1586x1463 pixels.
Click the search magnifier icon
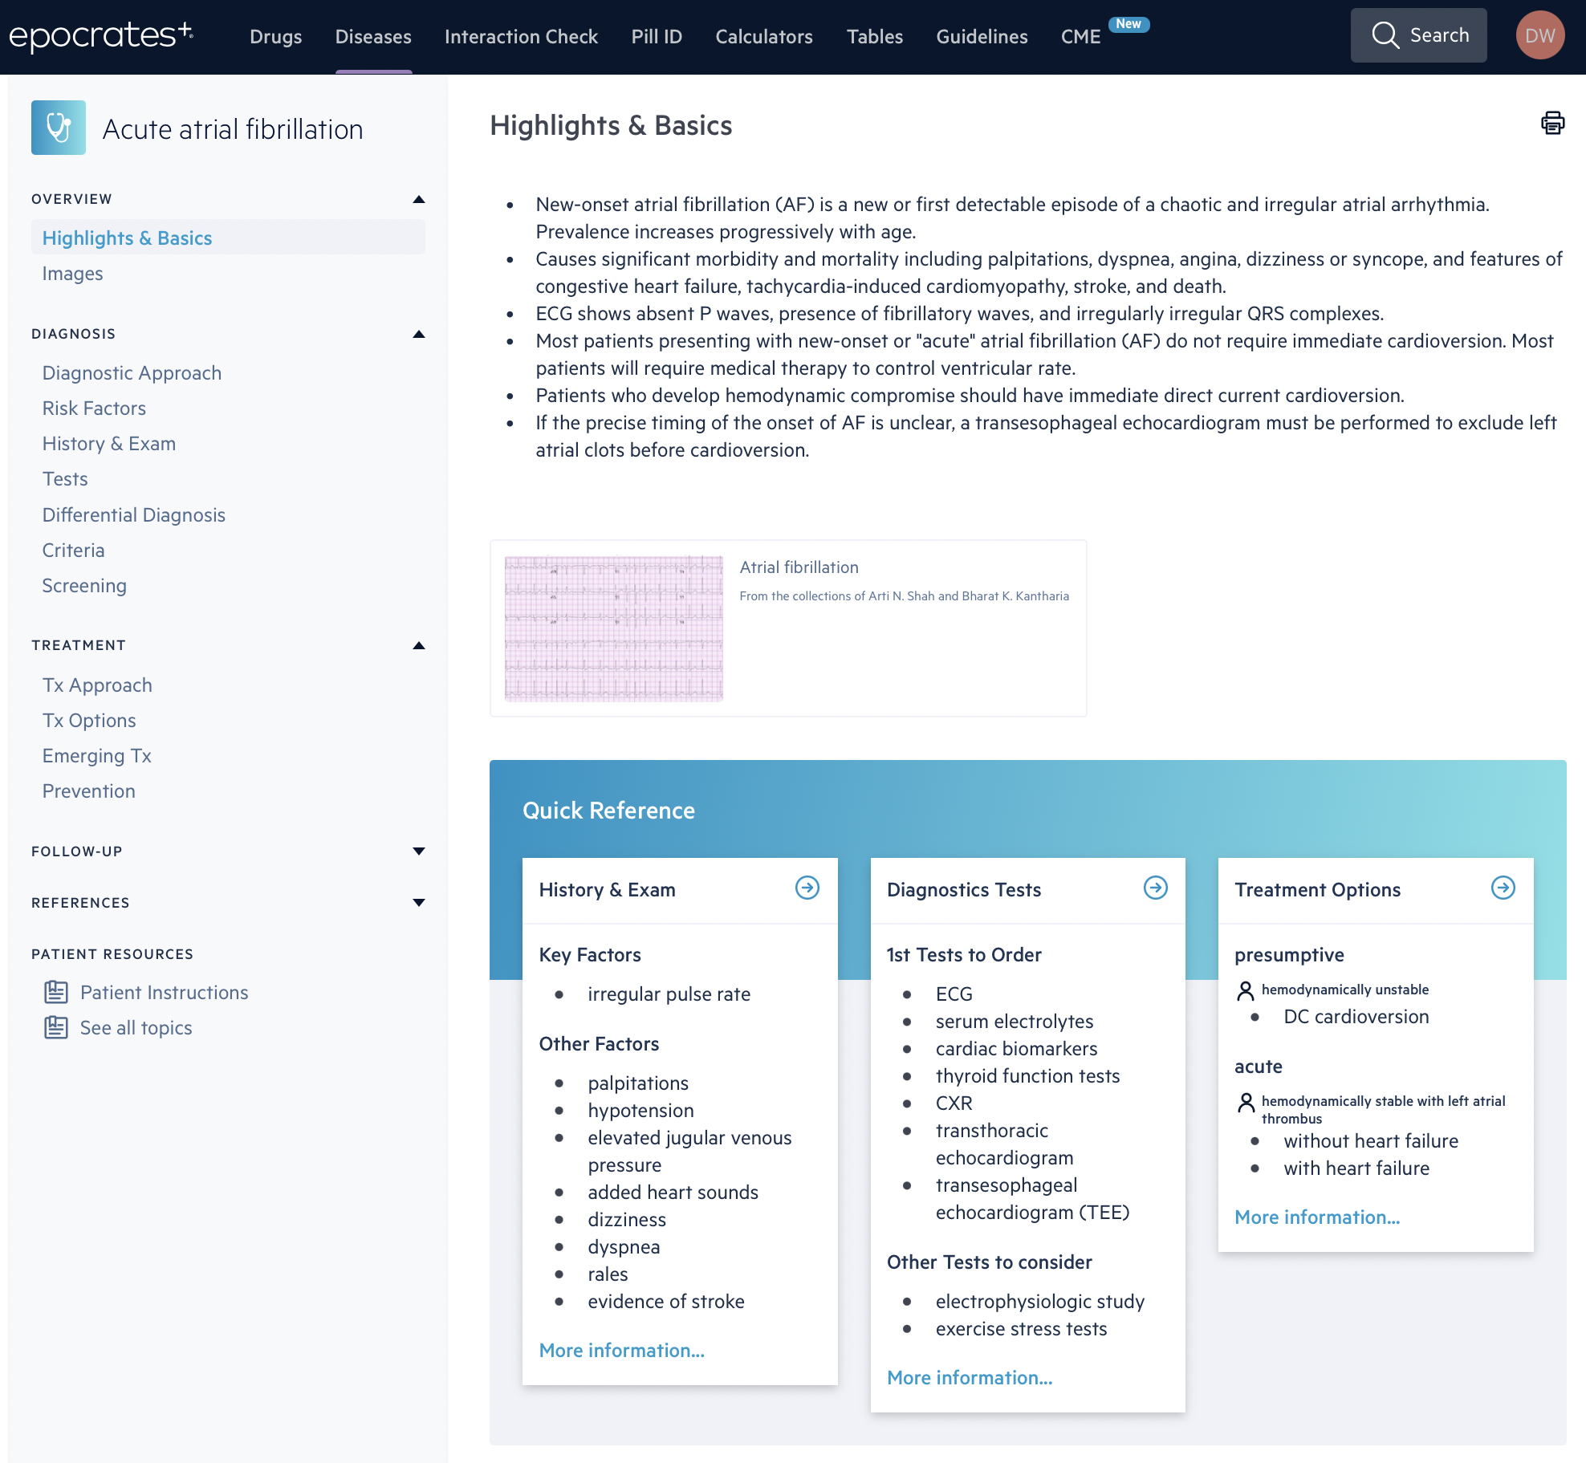(x=1385, y=35)
